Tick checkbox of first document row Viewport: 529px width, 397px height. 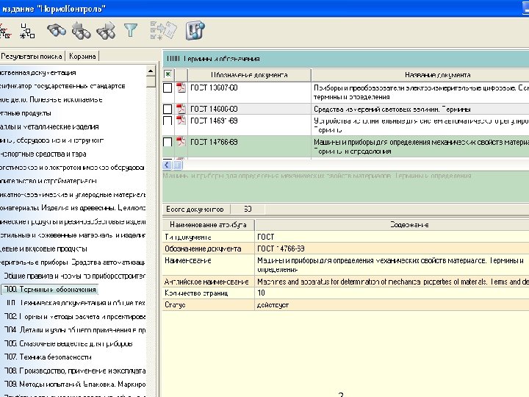point(168,87)
